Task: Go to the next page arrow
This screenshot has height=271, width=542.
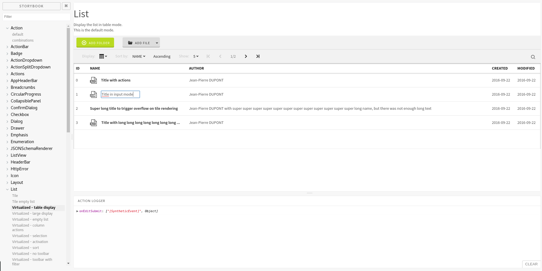Action: click(246, 56)
